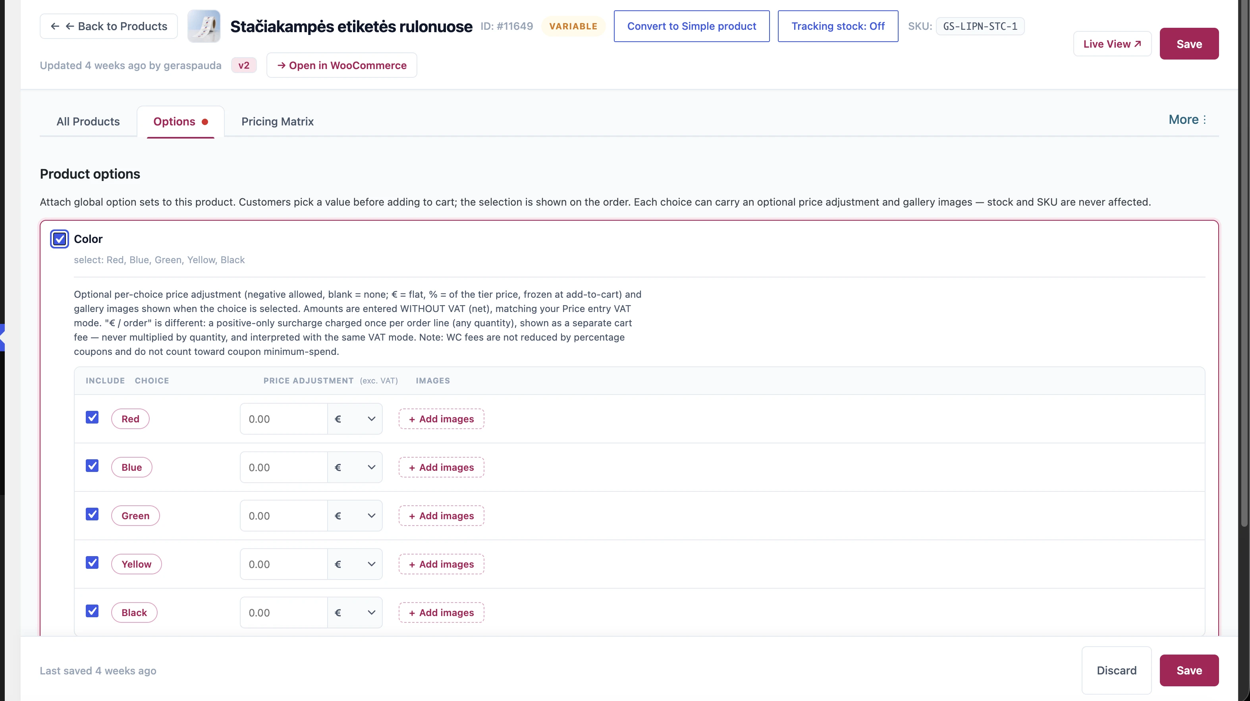Open the Yellow row currency unit dropdown

355,564
